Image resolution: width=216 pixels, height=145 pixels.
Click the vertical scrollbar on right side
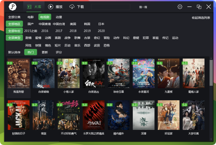tap(211, 73)
